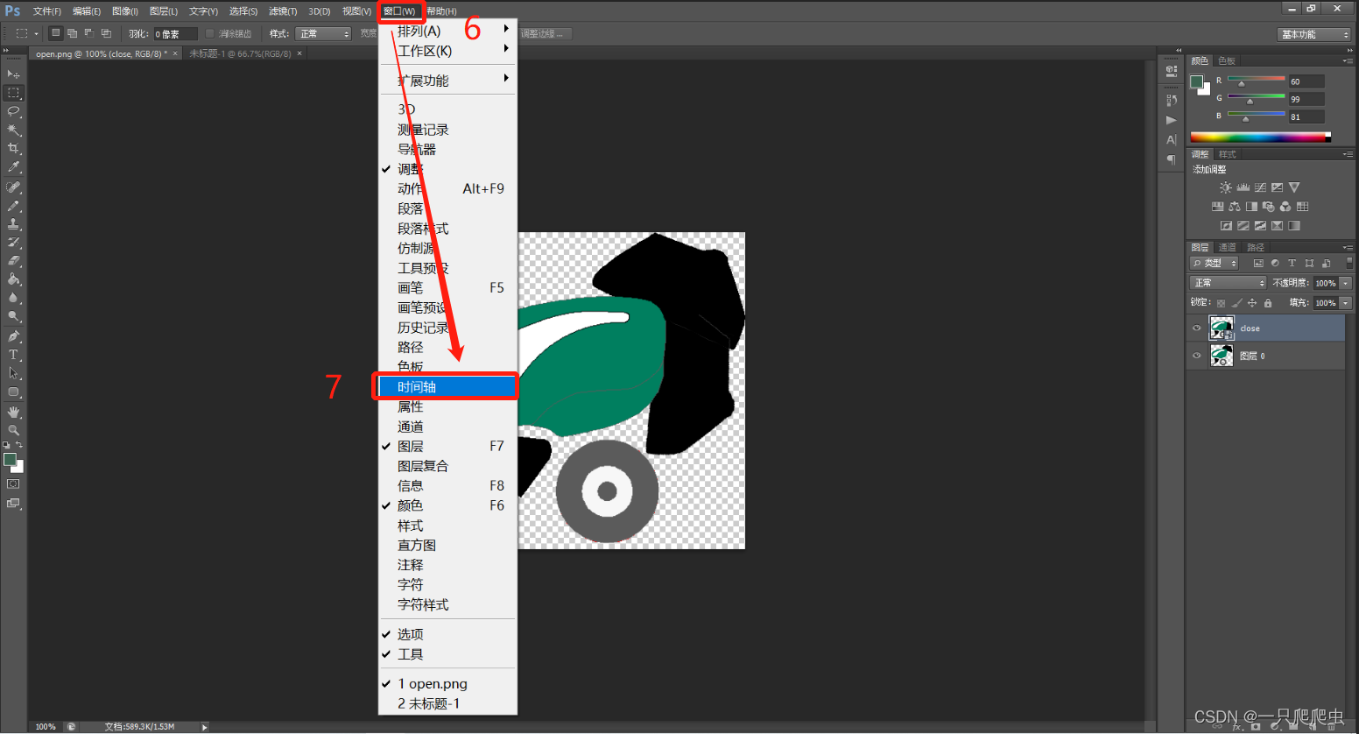This screenshot has height=734, width=1359.
Task: Open the 文件(F) menu
Action: 46,11
